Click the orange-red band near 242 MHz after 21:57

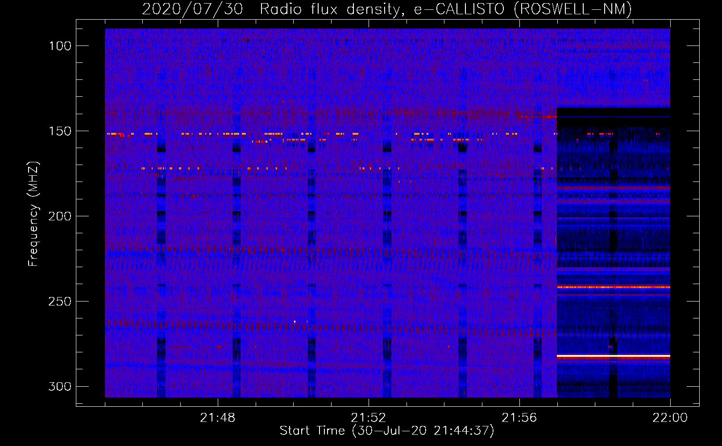tap(614, 287)
